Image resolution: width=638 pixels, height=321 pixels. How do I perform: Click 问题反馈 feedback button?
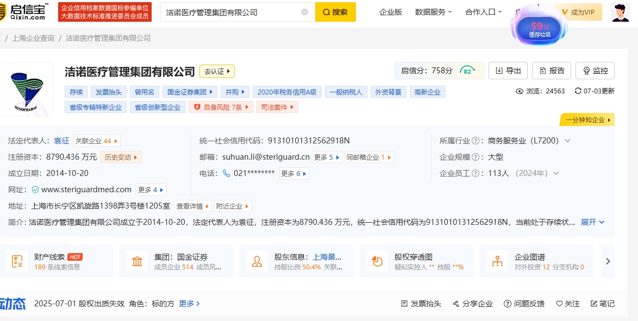(524, 304)
